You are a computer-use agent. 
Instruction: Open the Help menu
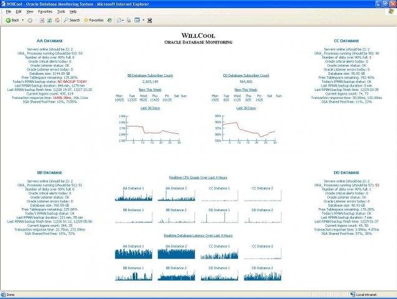tap(73, 12)
